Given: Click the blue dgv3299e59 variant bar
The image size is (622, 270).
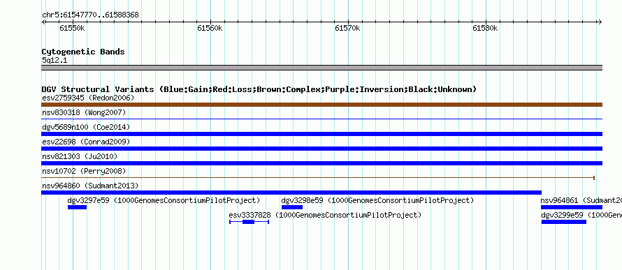Looking at the screenshot, I should tap(564, 222).
